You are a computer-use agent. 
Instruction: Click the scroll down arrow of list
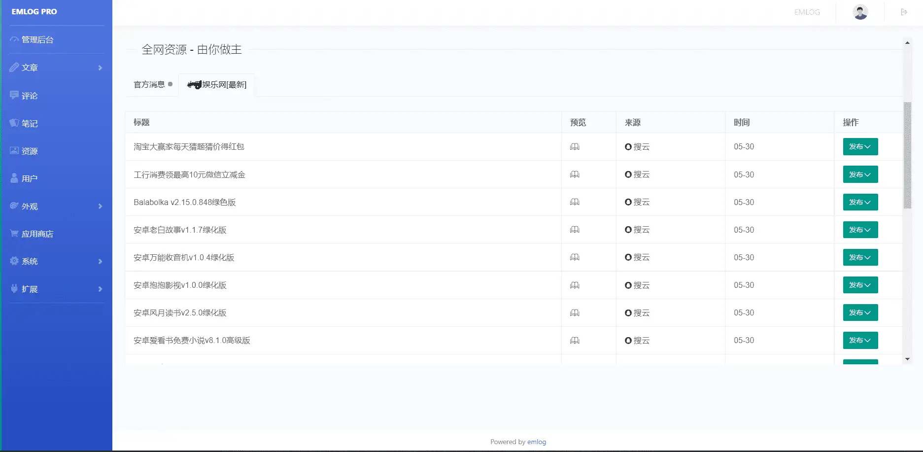(907, 359)
